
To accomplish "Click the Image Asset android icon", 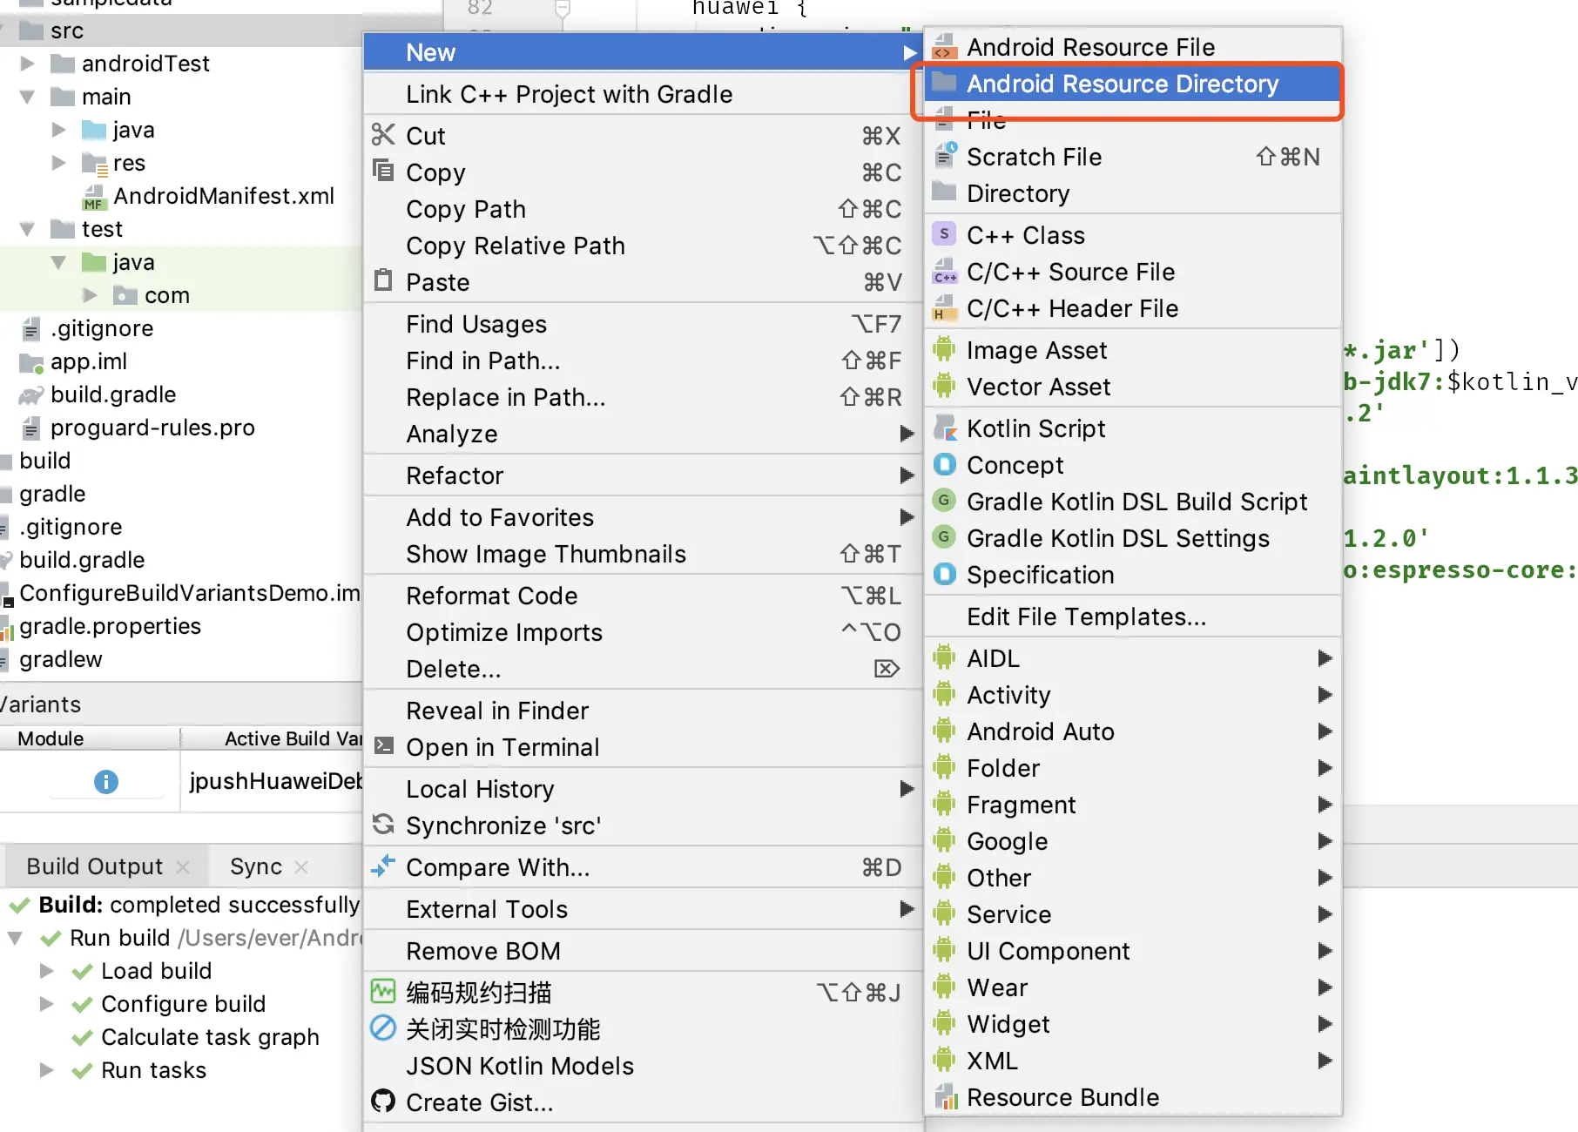I will (945, 350).
